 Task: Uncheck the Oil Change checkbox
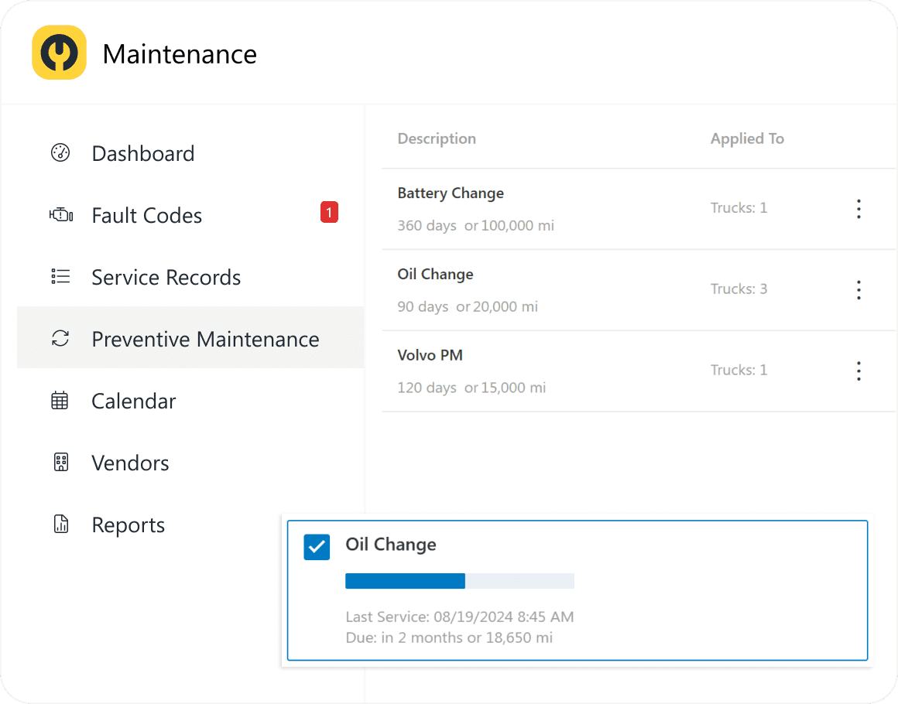point(316,547)
